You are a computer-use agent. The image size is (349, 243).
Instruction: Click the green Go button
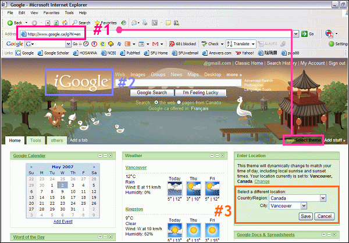click(307, 34)
